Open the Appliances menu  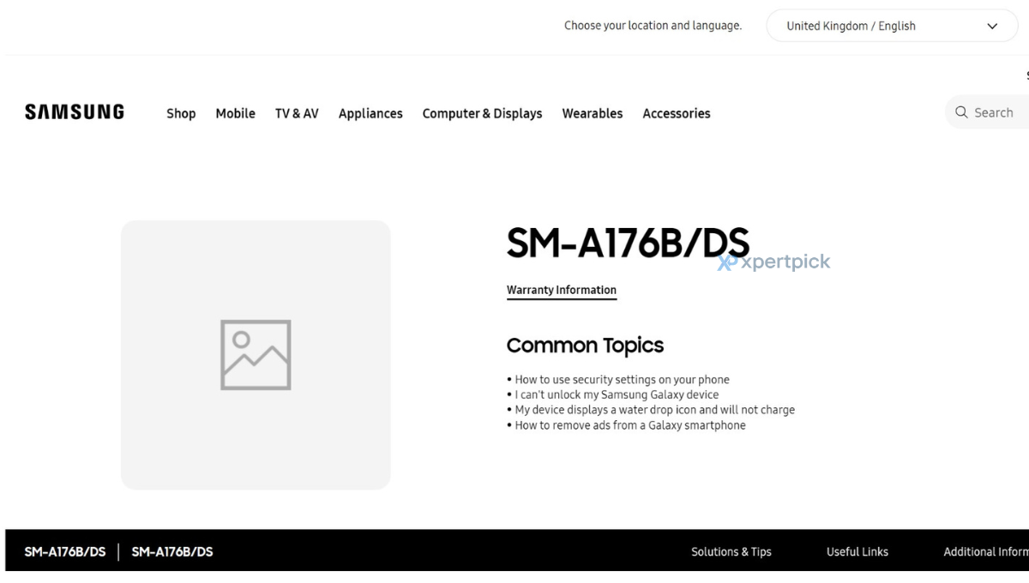point(370,113)
